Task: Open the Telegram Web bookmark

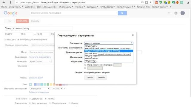Action: 143,7
